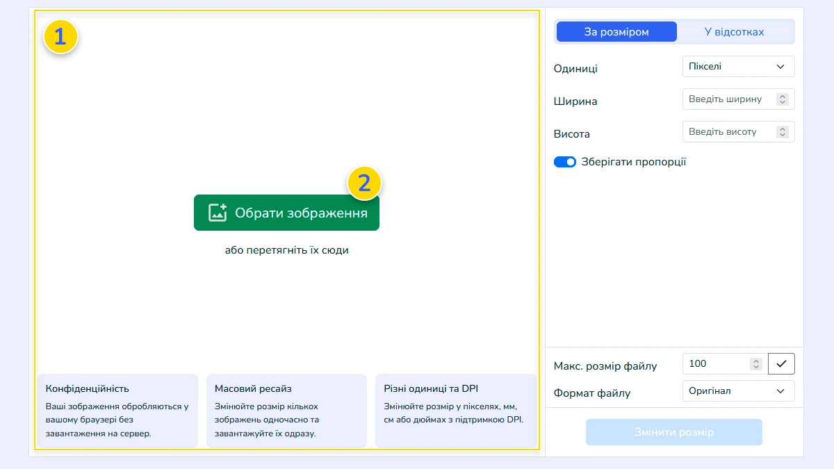This screenshot has width=834, height=469.
Task: Click the Масовий ресайз info card
Action: 286,411
